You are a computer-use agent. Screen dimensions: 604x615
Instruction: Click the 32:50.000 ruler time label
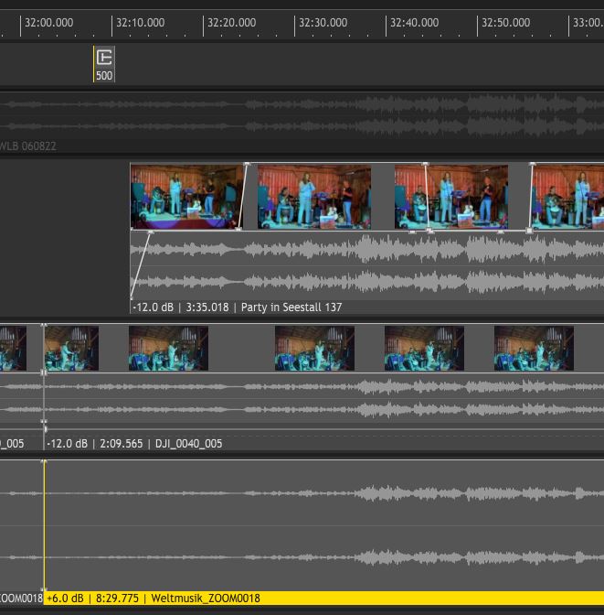pos(505,23)
